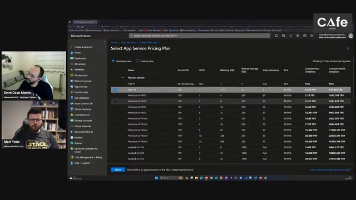The height and width of the screenshot is (200, 356).
Task: Select the Premium v3 P3V3 plan row
Action: (x=231, y=113)
